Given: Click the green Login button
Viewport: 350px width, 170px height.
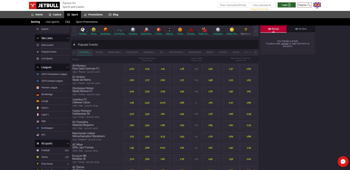Looking at the screenshot, I should [x=286, y=5].
